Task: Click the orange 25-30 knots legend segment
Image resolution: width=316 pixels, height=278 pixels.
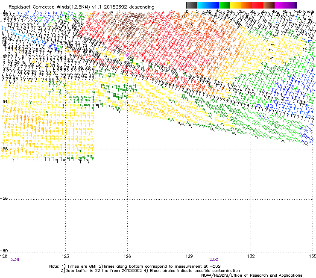Action: (247, 5)
